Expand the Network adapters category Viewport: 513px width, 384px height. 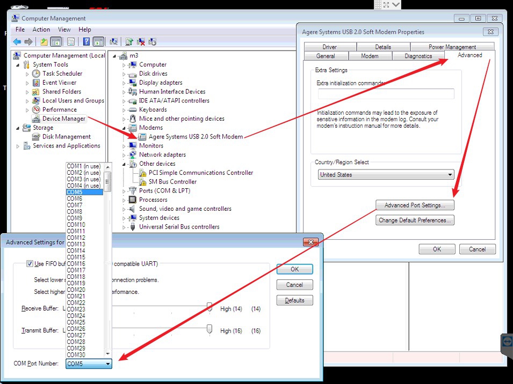(x=124, y=155)
